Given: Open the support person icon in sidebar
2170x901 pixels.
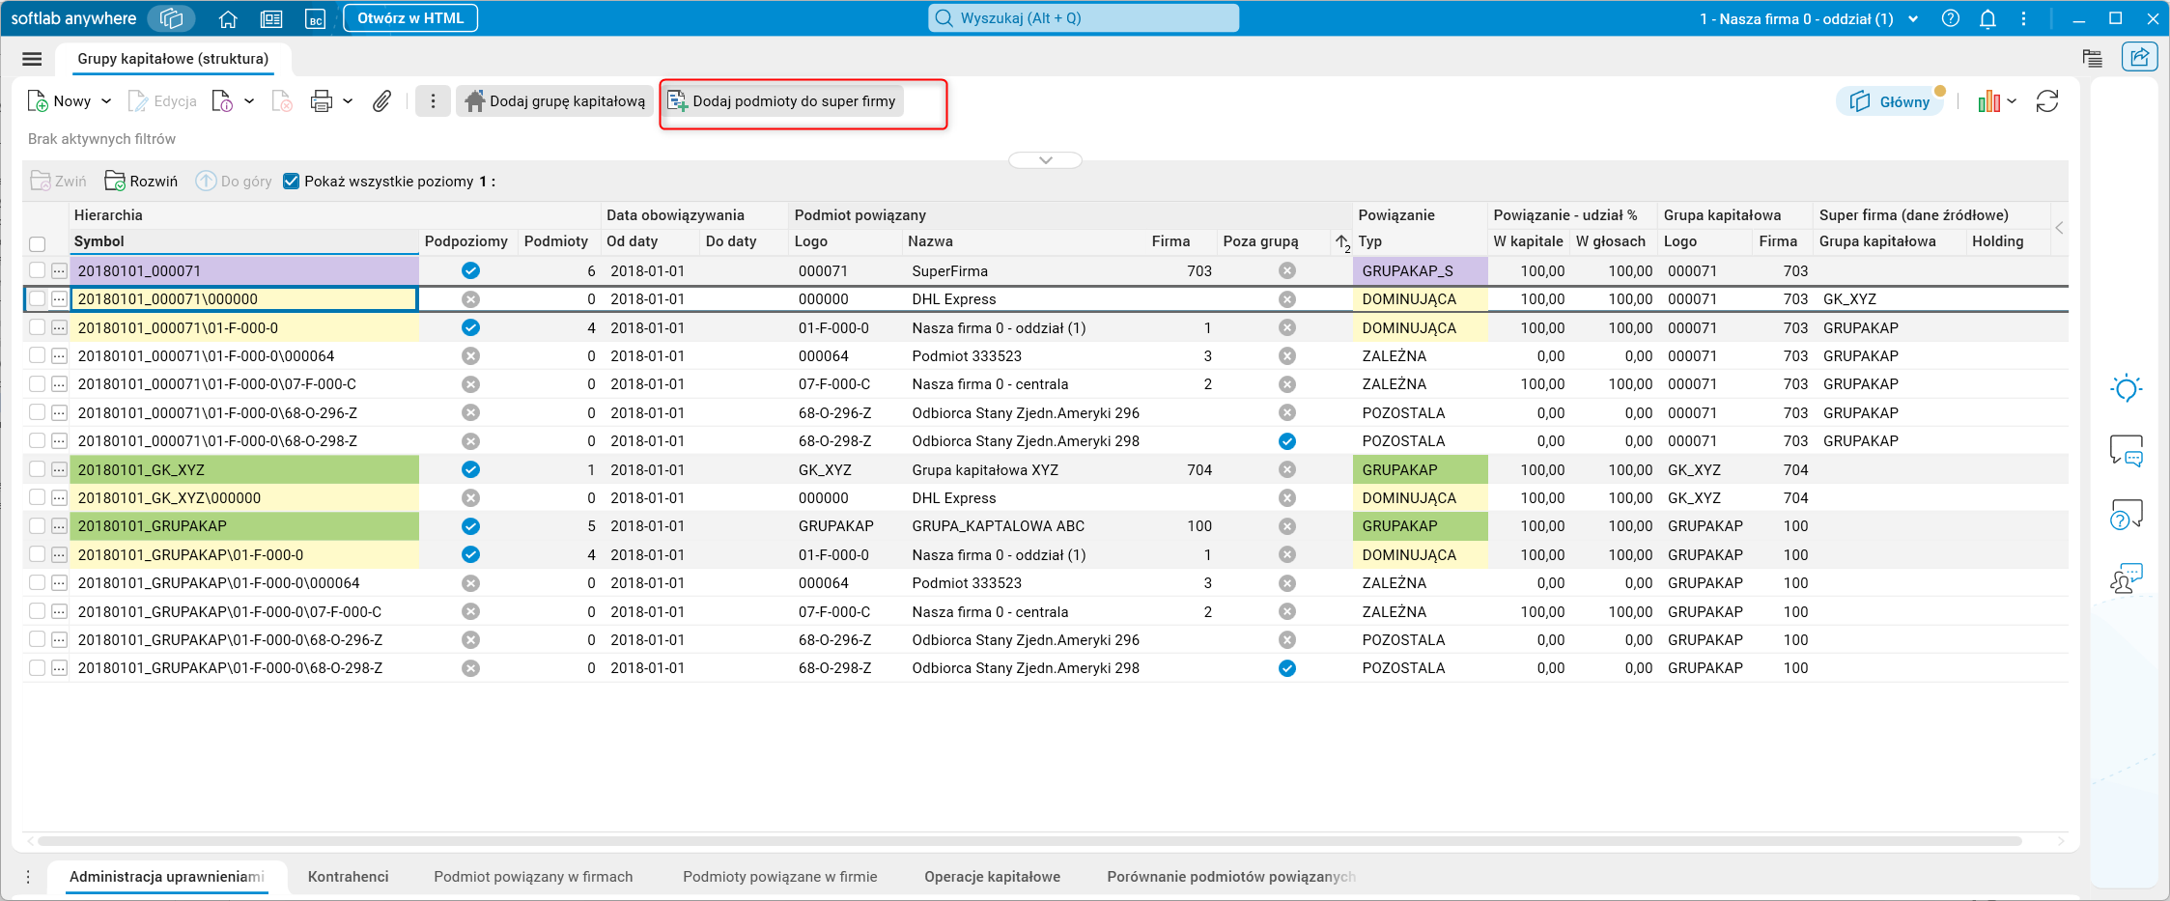Looking at the screenshot, I should pyautogui.click(x=2126, y=577).
